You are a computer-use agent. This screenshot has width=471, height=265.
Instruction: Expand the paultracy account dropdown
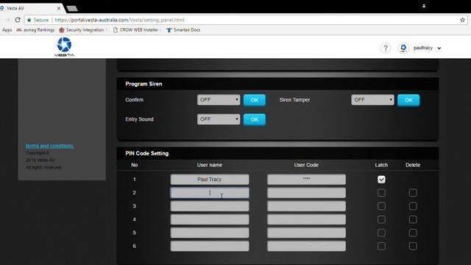(439, 48)
